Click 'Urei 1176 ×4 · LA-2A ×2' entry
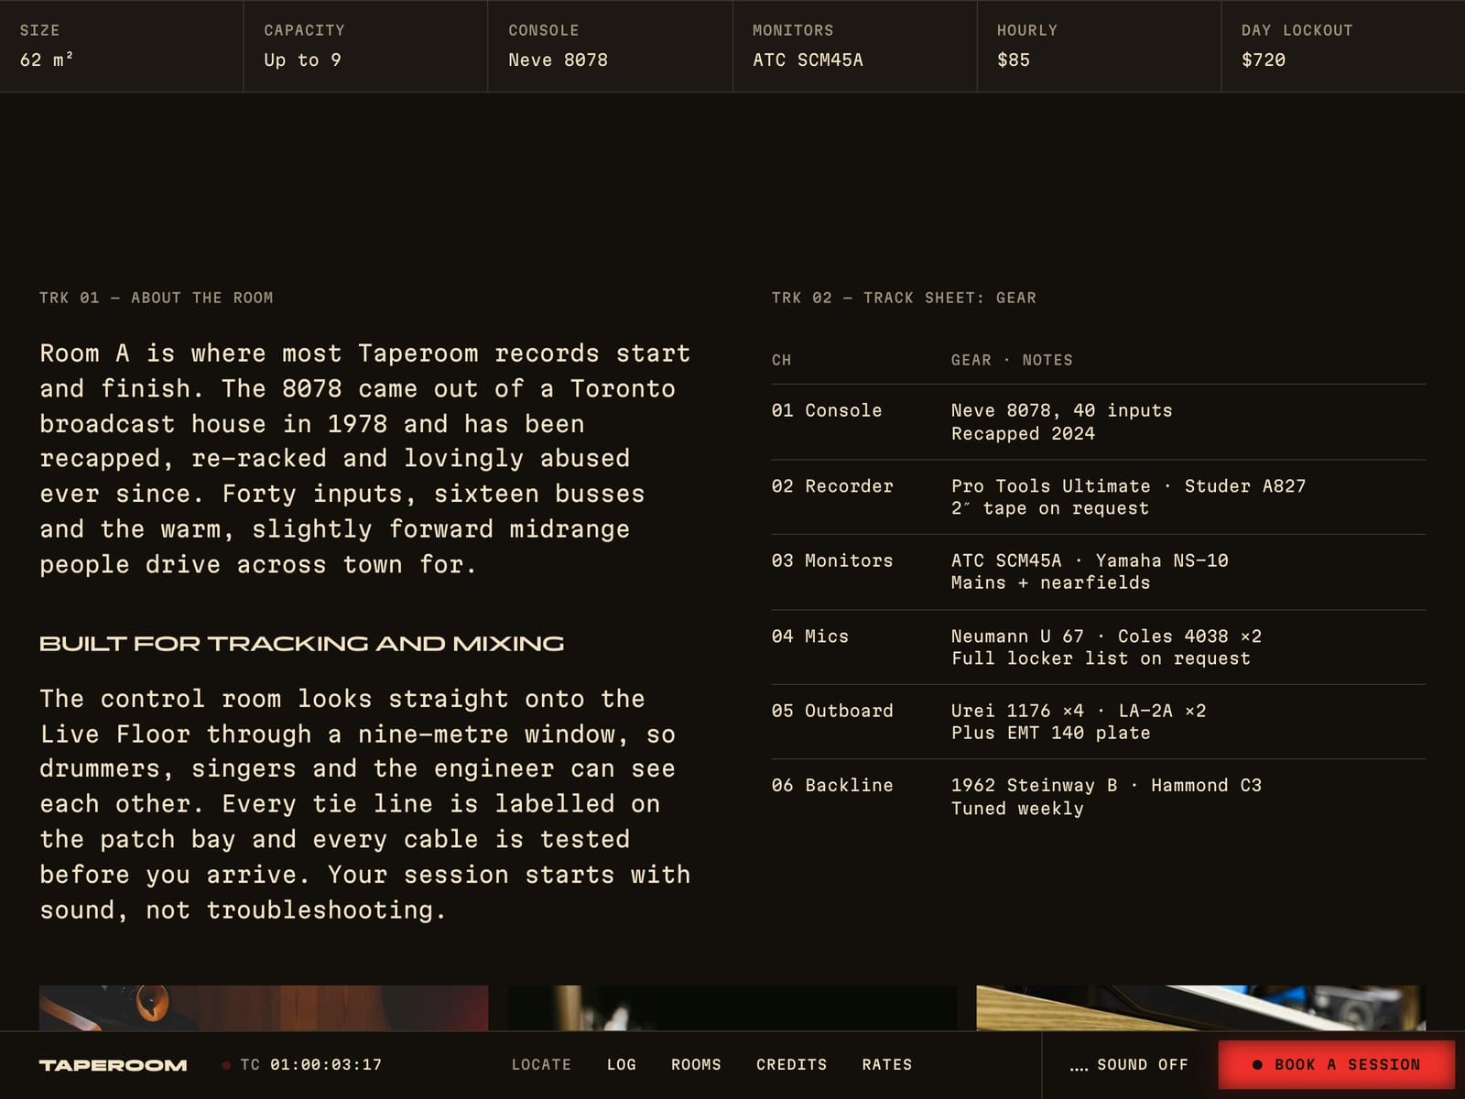This screenshot has width=1465, height=1099. [1079, 711]
